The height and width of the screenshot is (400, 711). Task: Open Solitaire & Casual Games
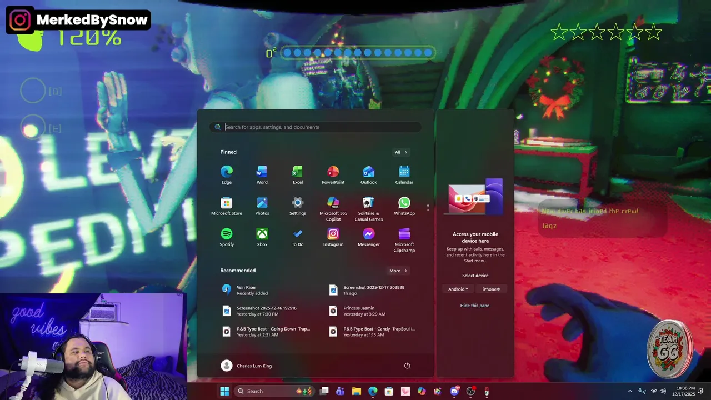pyautogui.click(x=369, y=208)
